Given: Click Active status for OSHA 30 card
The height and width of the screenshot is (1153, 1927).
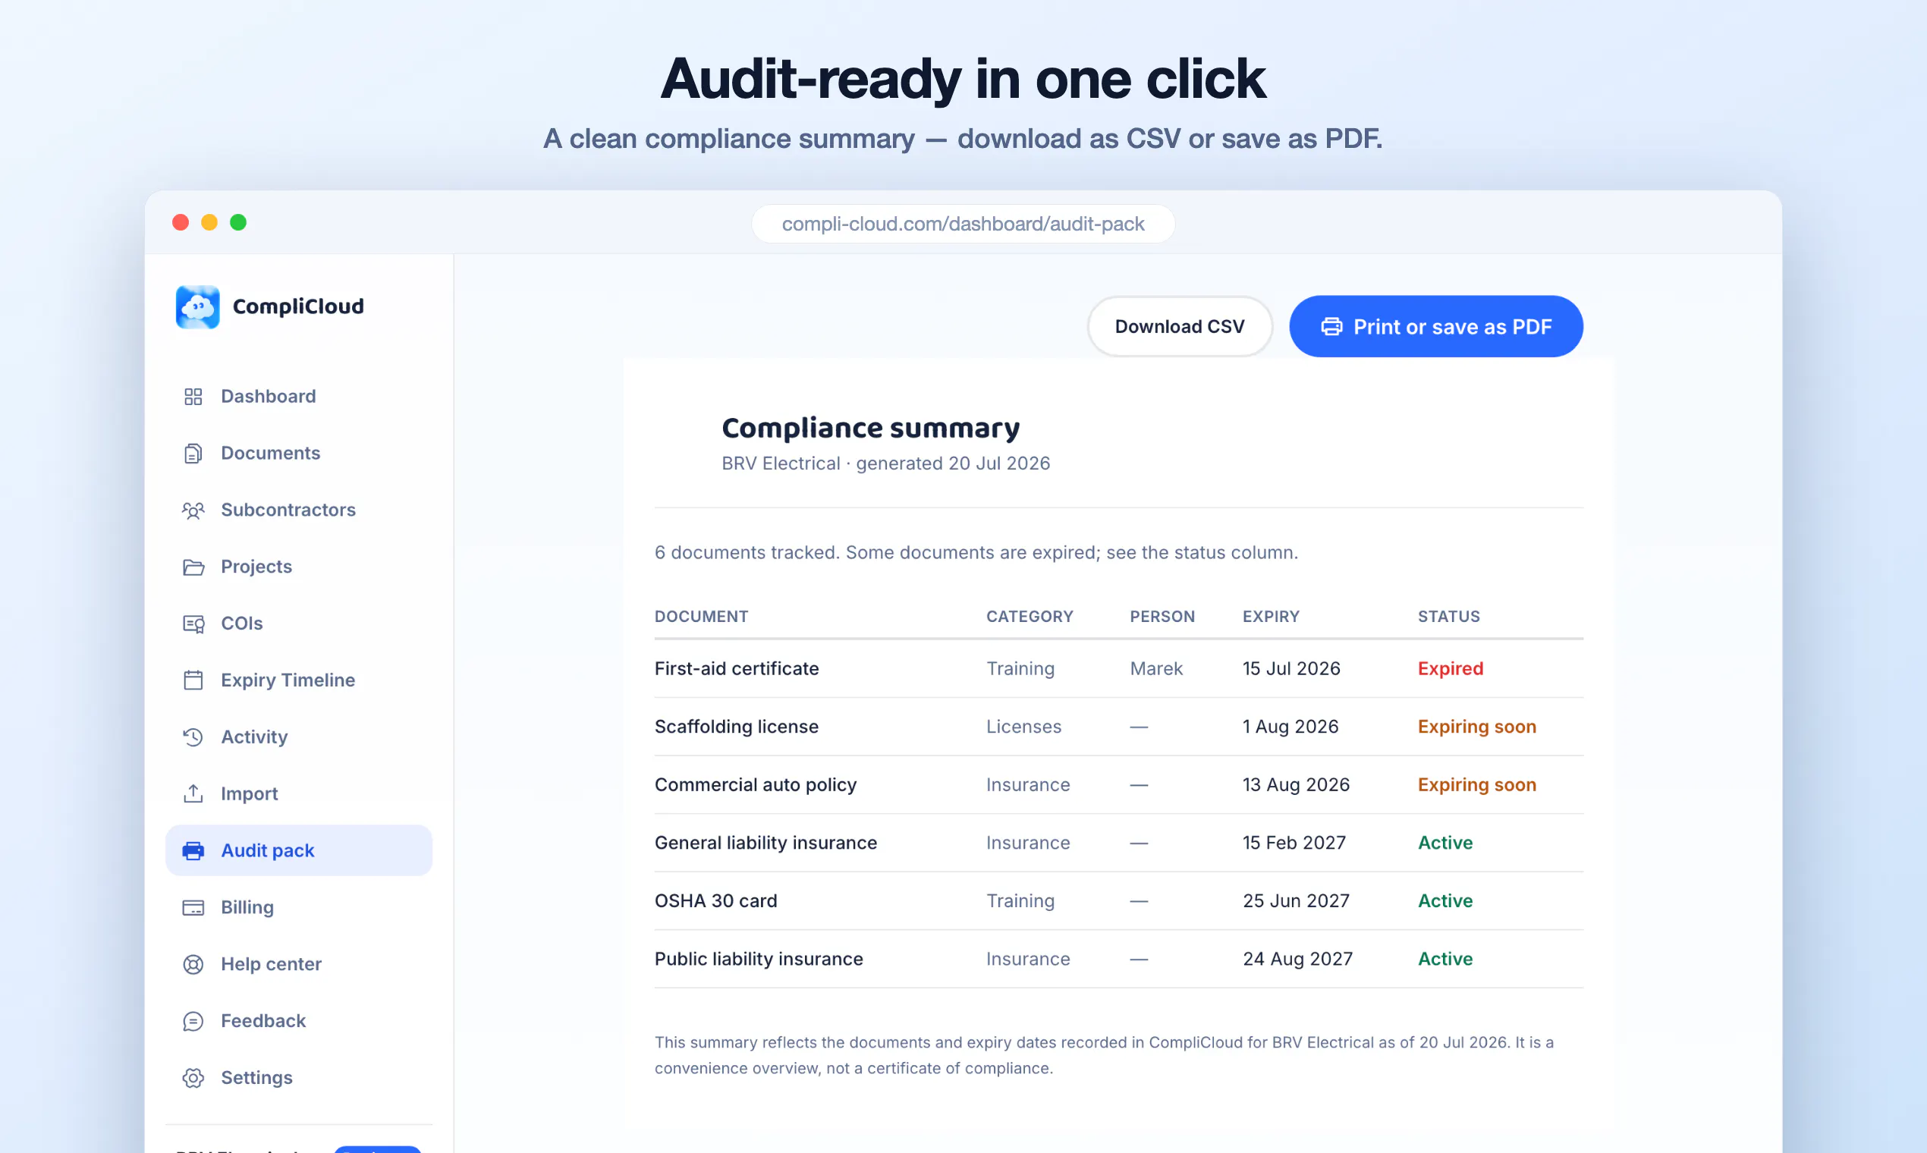Looking at the screenshot, I should pyautogui.click(x=1445, y=900).
